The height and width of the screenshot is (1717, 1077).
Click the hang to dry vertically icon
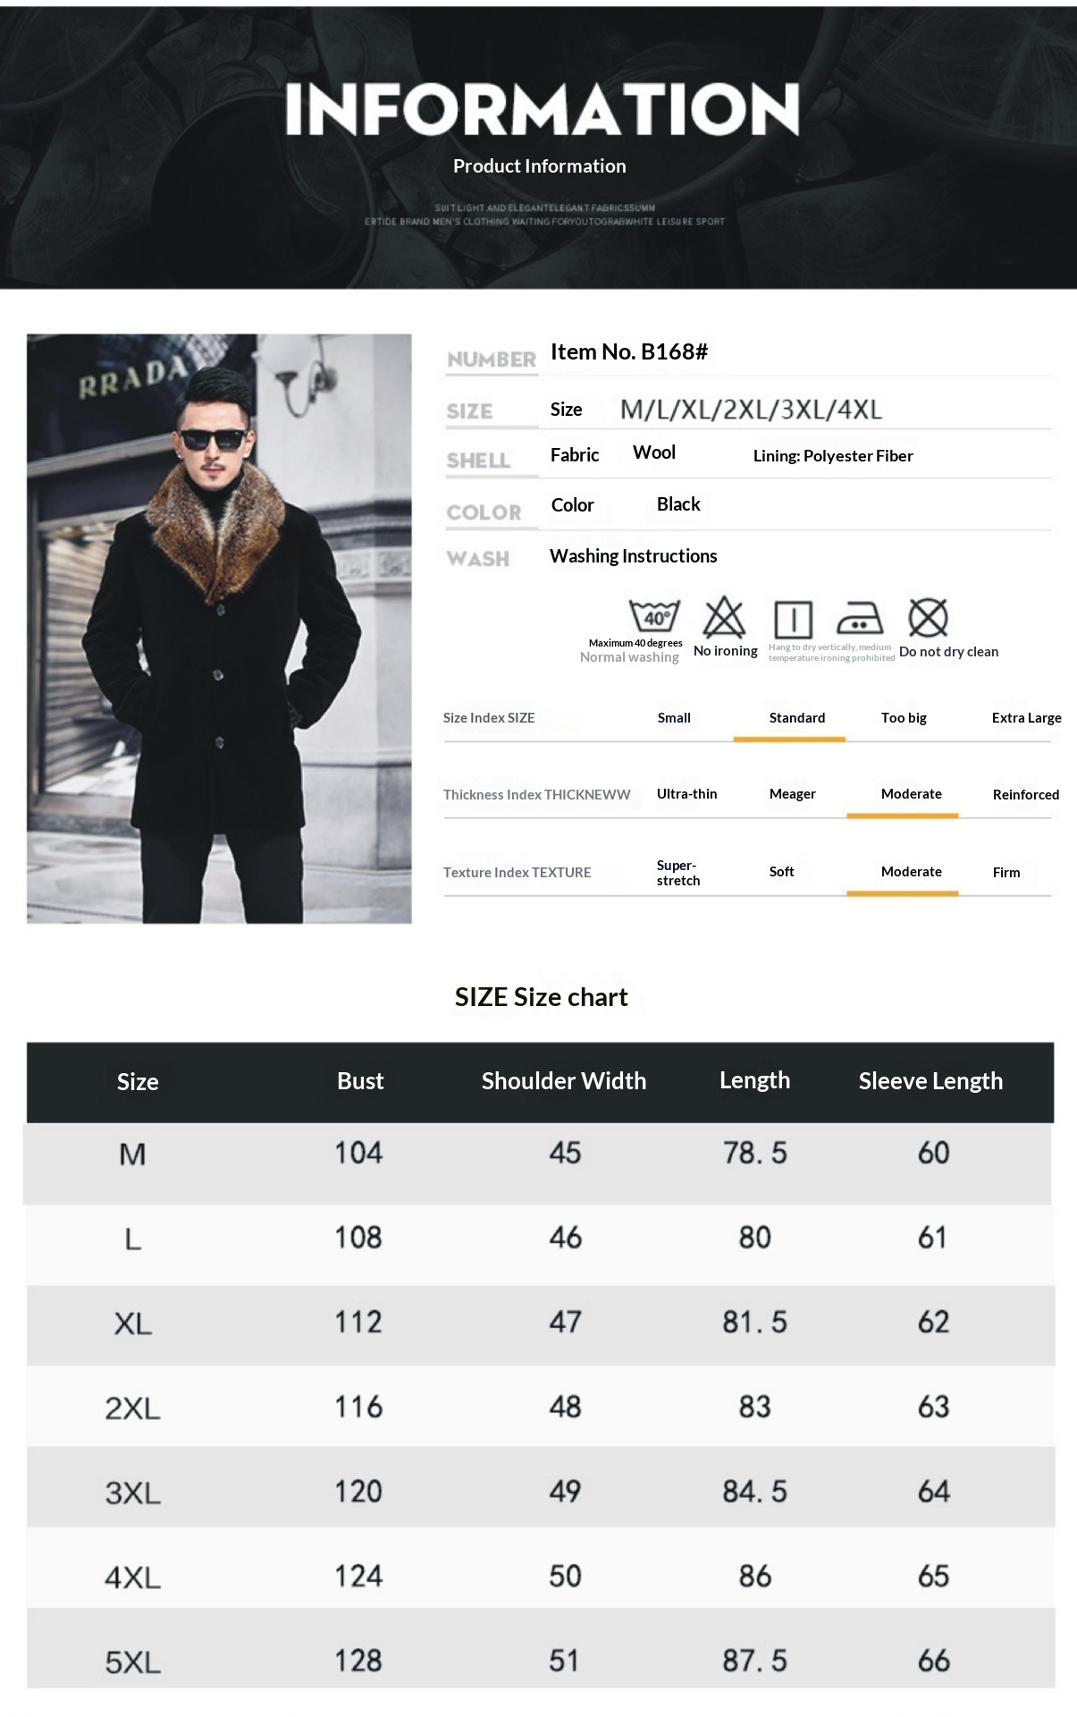tap(793, 619)
